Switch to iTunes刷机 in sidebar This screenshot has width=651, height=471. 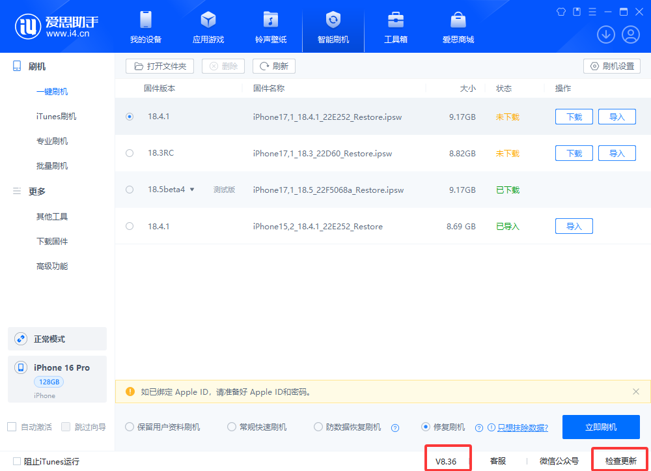[x=56, y=117]
